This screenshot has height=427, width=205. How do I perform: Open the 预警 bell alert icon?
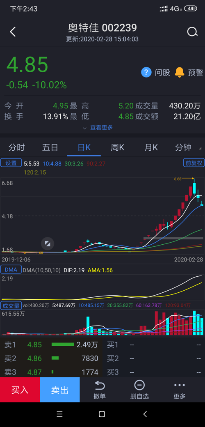point(180,72)
